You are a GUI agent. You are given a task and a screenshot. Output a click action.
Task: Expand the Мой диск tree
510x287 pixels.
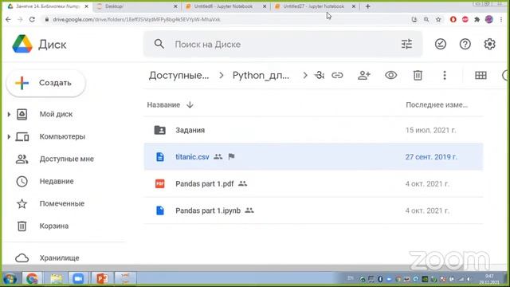point(9,114)
